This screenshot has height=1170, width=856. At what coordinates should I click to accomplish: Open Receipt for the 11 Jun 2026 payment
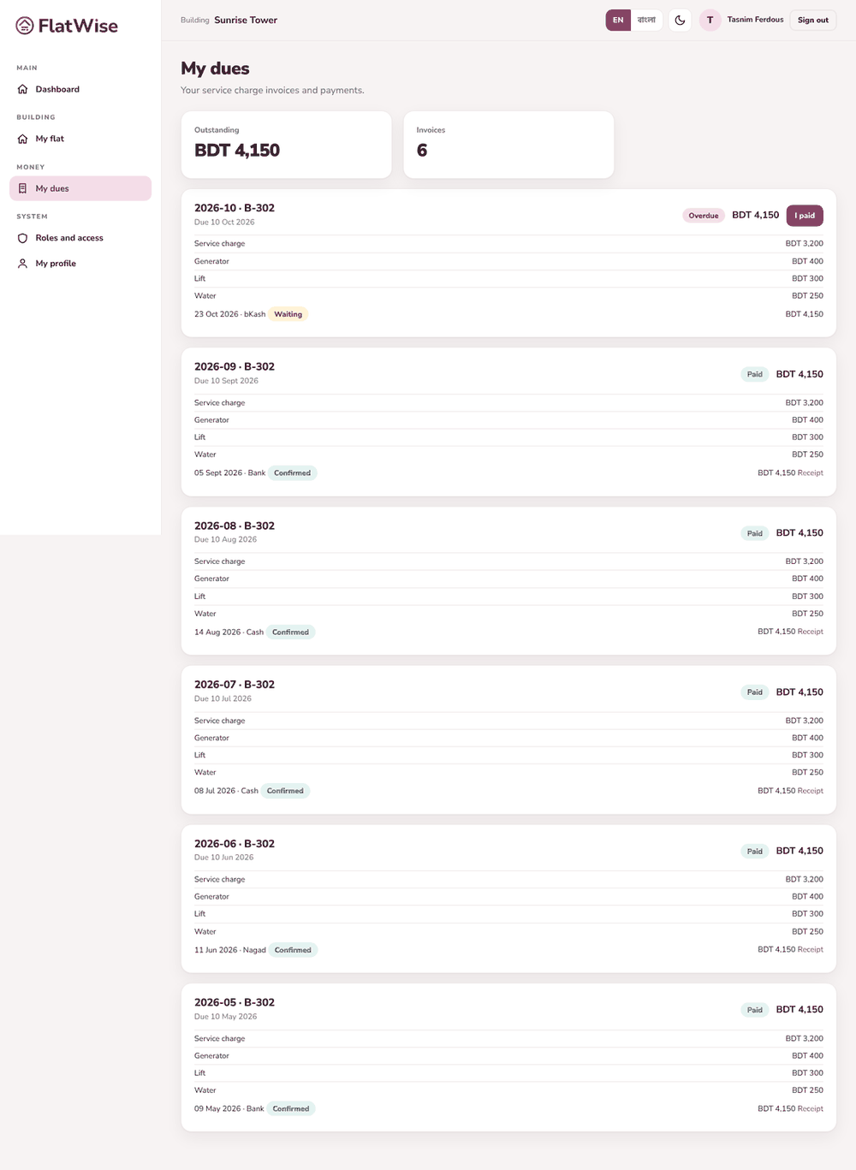pos(811,949)
